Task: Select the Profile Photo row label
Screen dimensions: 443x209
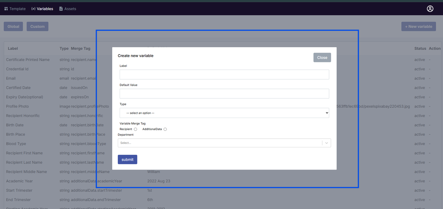Action: pyautogui.click(x=17, y=107)
